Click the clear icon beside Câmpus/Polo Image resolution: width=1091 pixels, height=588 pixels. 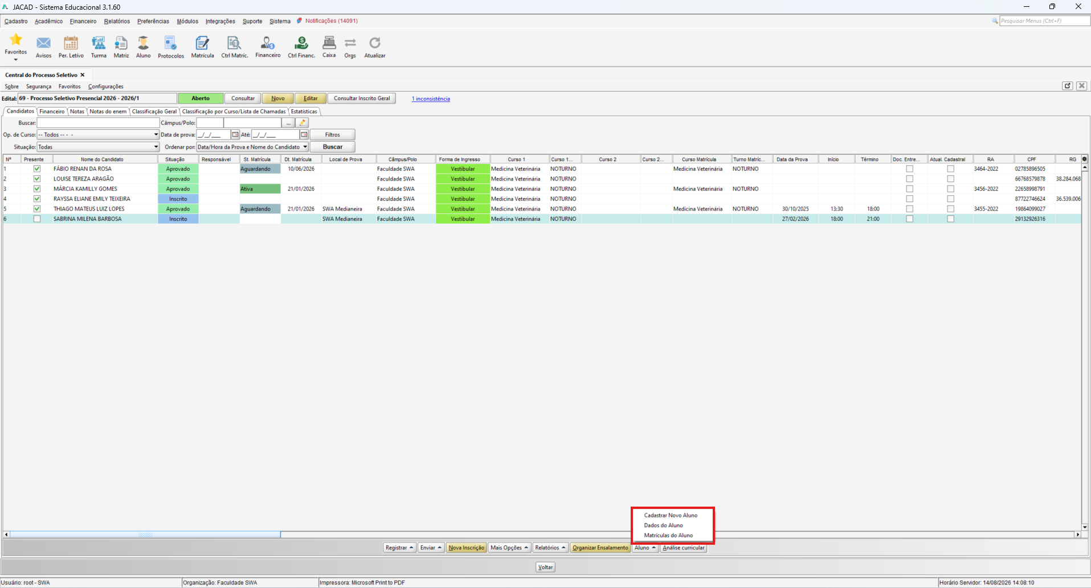pos(303,123)
